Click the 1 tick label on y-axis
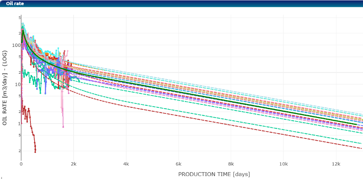 tap(18, 124)
